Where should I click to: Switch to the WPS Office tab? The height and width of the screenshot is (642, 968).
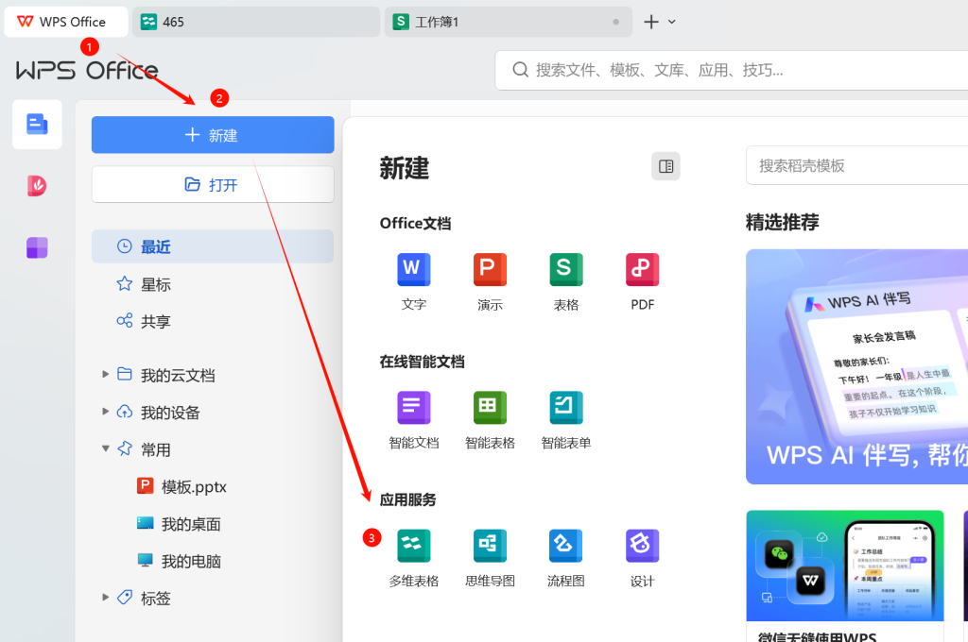[66, 22]
